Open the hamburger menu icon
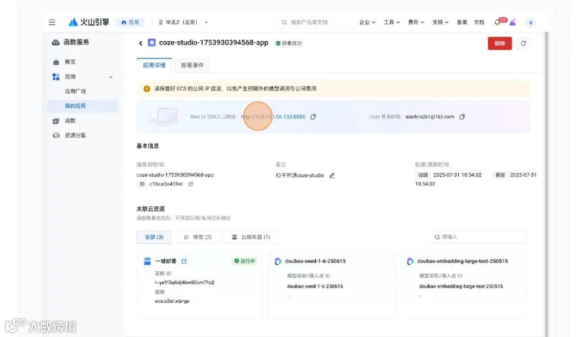This screenshot has width=587, height=337. (52, 22)
